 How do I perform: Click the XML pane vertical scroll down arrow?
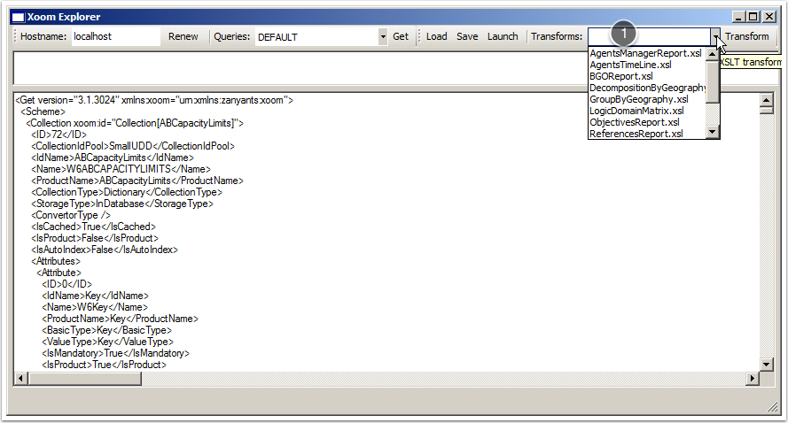(767, 365)
